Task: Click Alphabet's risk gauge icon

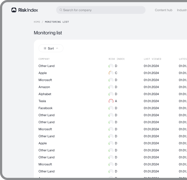Action: pos(111,94)
